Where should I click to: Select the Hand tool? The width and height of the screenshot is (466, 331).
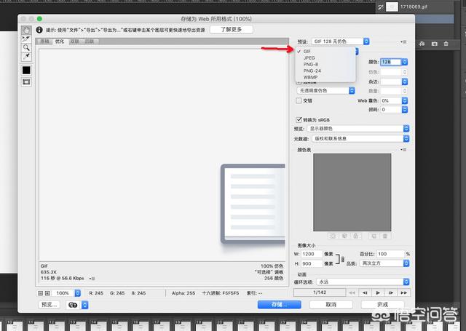pos(26,30)
